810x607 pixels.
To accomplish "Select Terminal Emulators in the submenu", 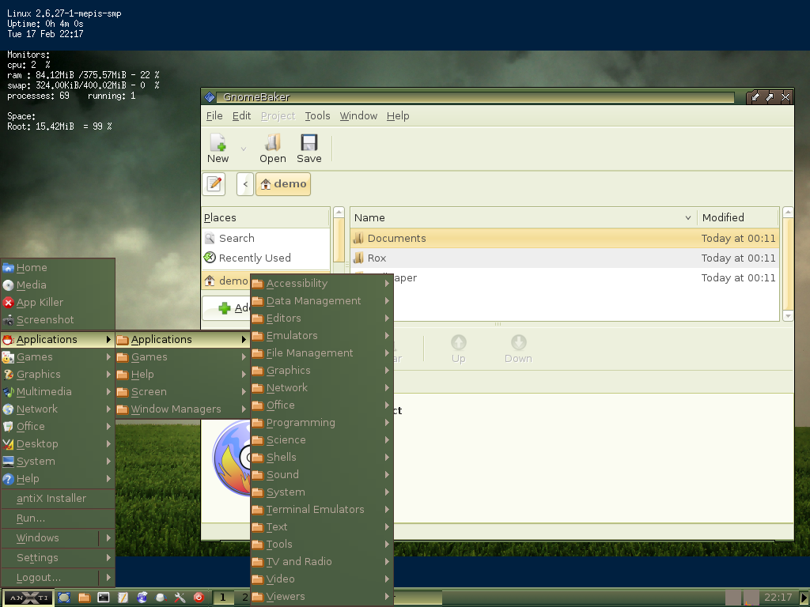I will [321, 510].
